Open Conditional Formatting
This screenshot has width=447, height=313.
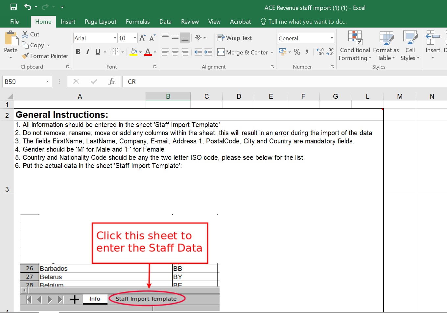[x=355, y=46]
